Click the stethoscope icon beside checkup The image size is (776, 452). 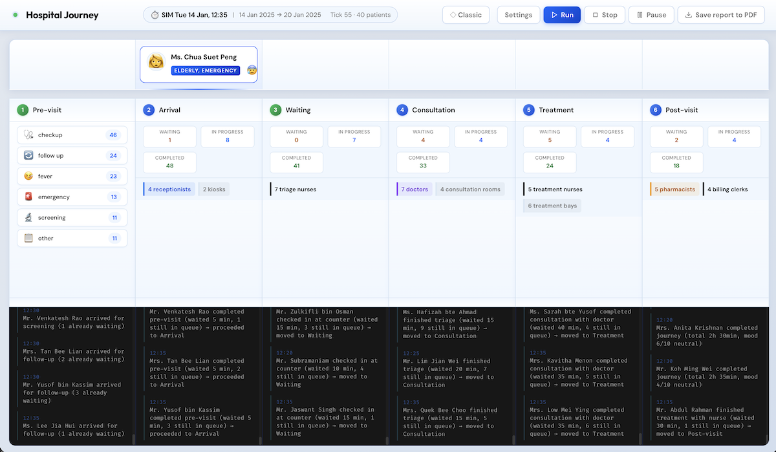click(x=28, y=135)
